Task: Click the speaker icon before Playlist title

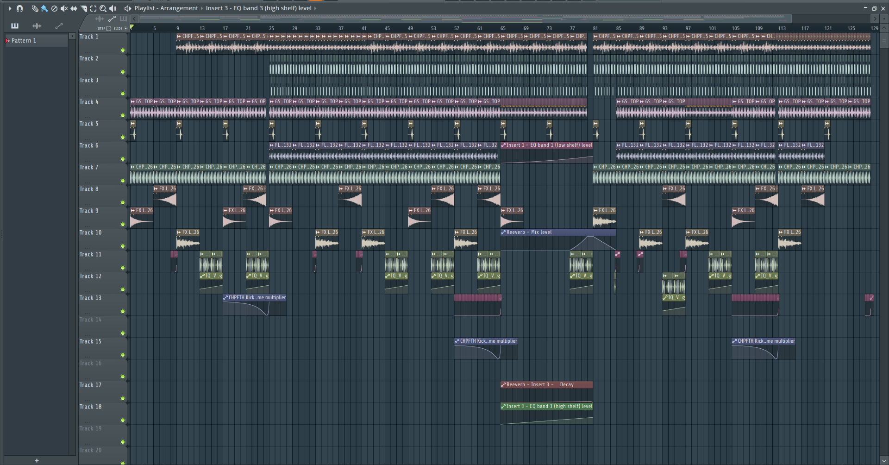Action: (128, 8)
